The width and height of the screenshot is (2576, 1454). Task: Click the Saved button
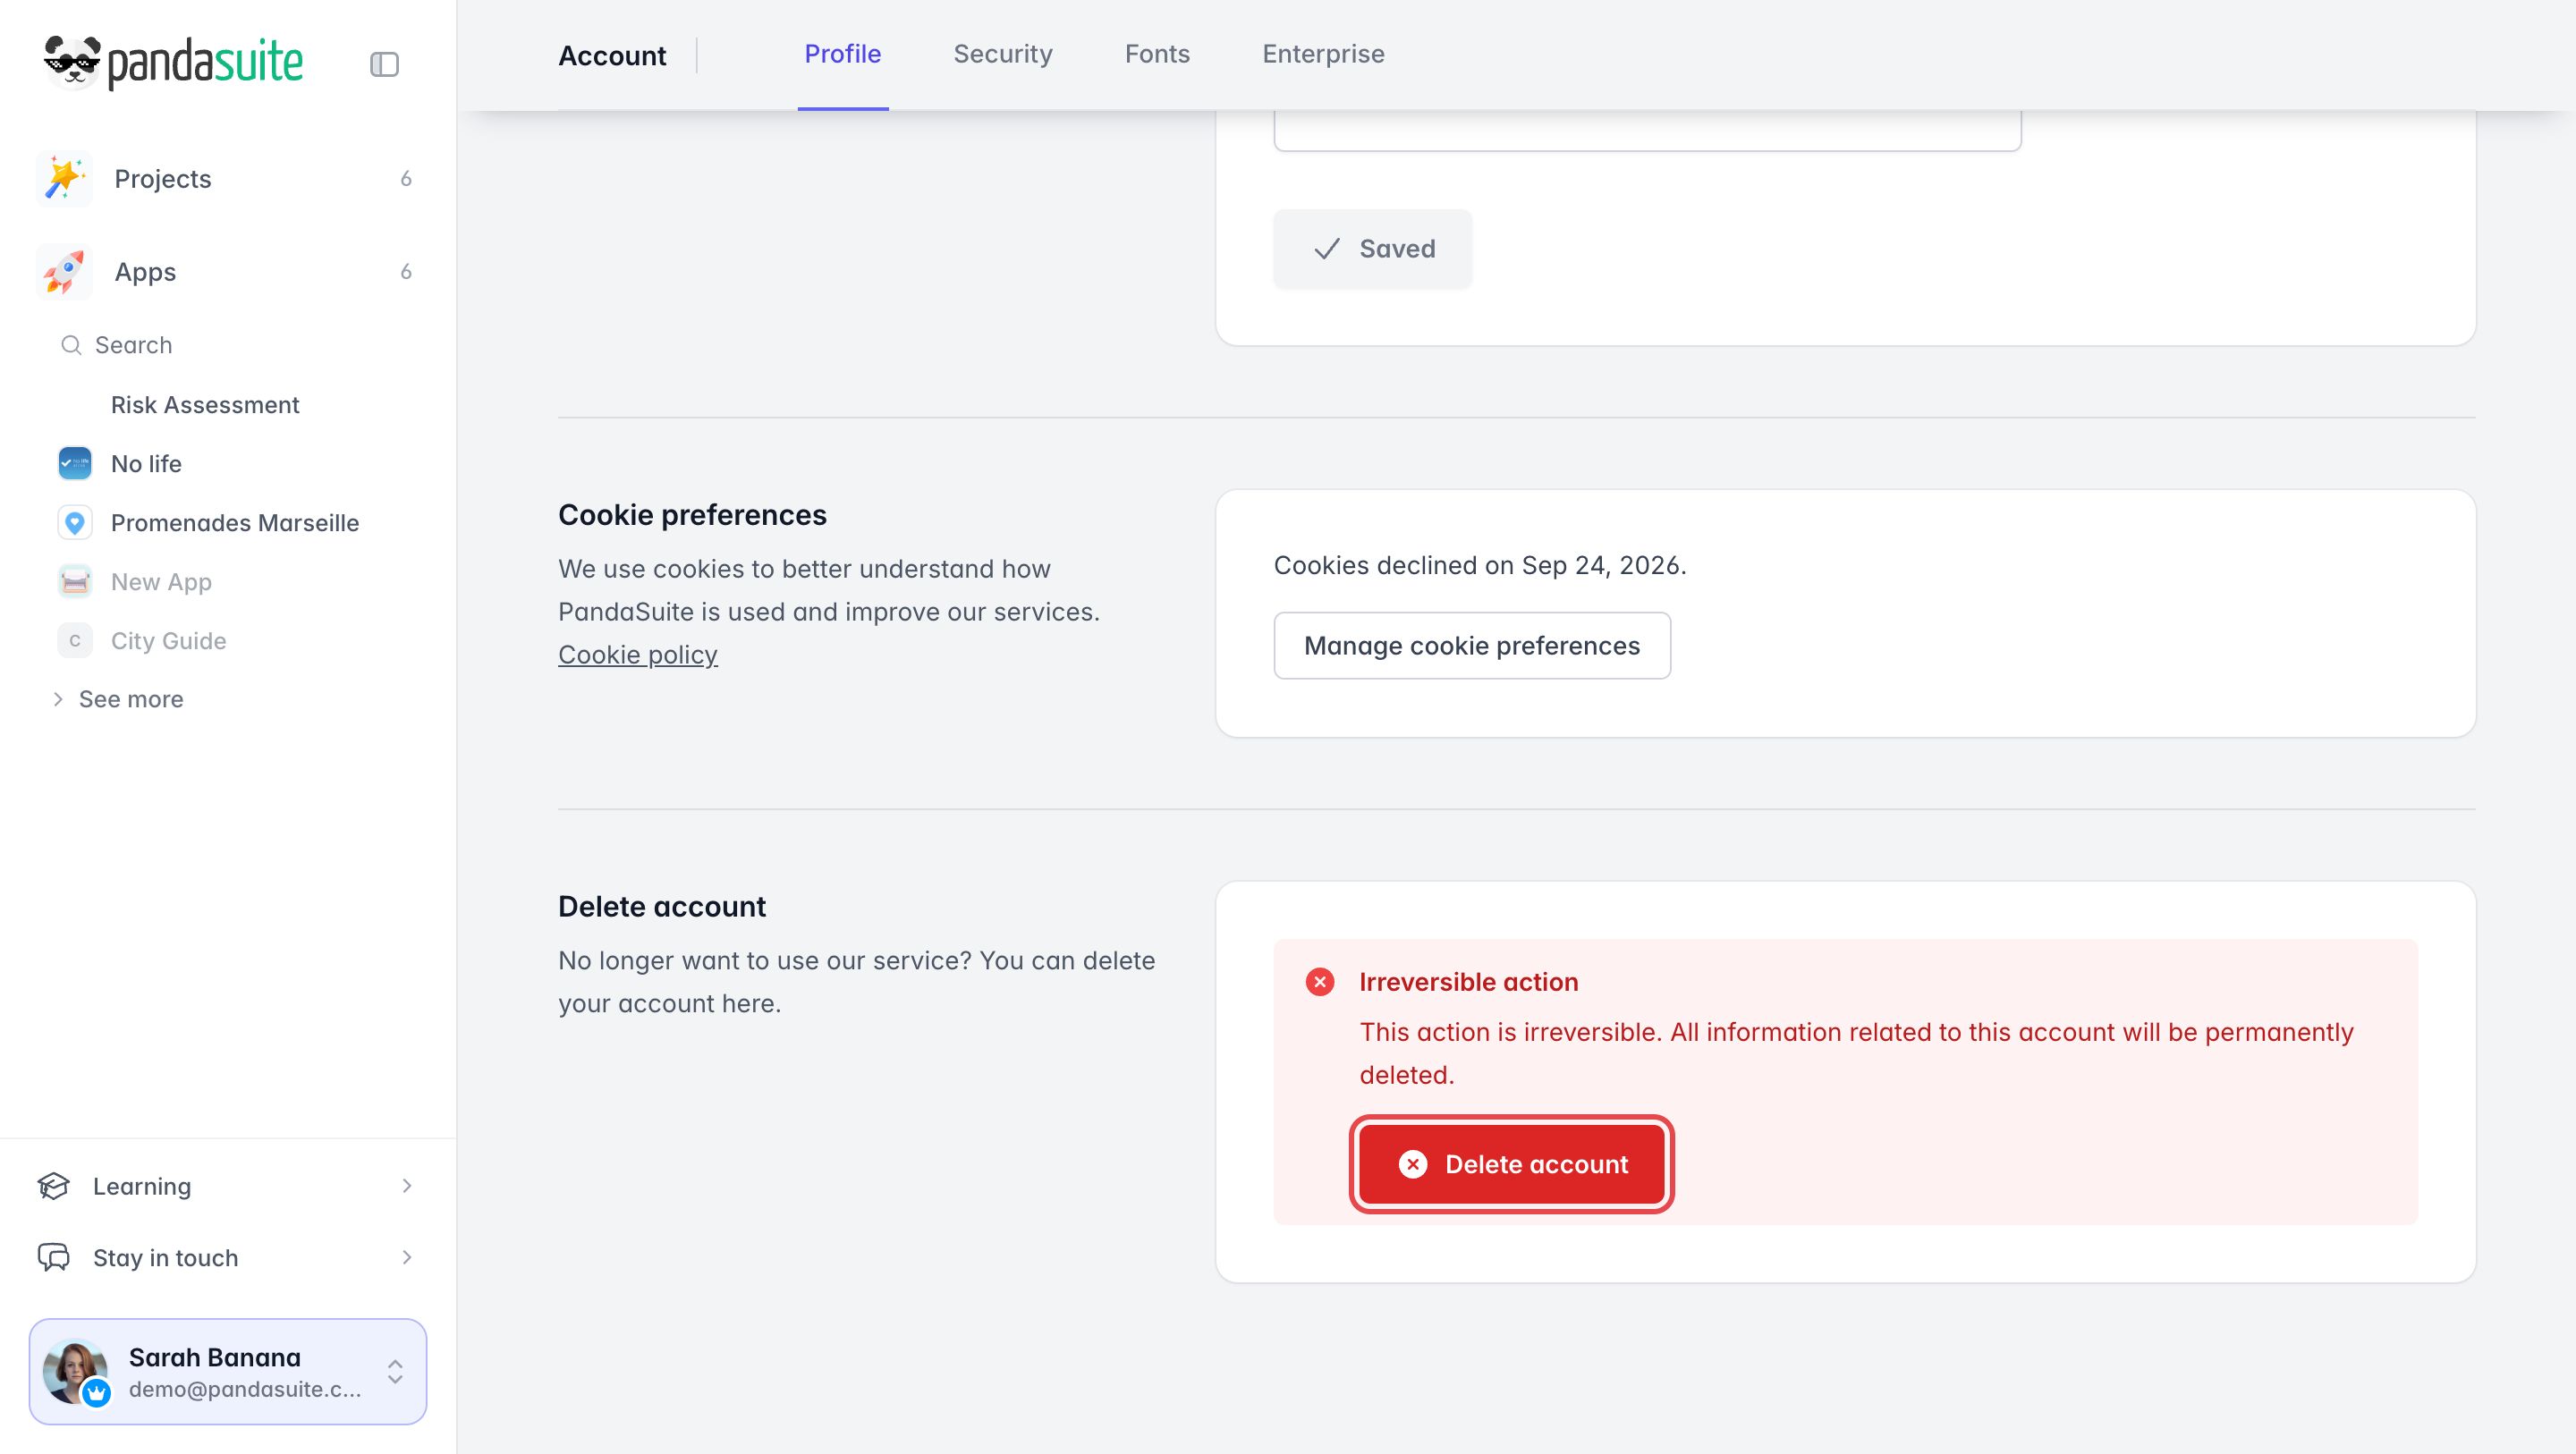[x=1372, y=249]
